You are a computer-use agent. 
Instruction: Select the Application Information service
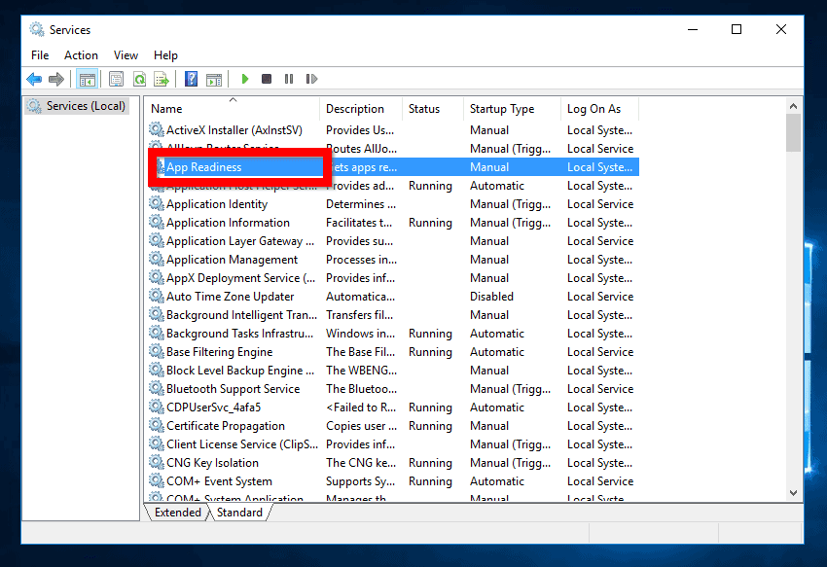click(x=393, y=223)
